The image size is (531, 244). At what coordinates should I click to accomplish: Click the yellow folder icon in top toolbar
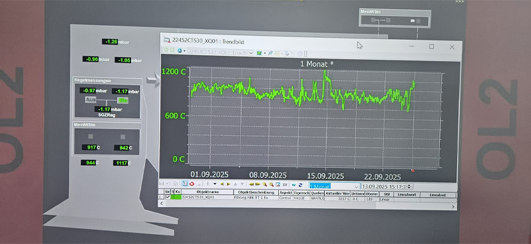point(277,53)
